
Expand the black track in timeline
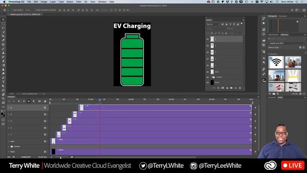pos(9,152)
